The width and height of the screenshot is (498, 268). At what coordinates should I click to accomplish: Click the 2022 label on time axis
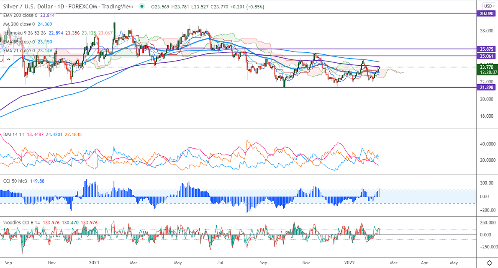click(350, 263)
